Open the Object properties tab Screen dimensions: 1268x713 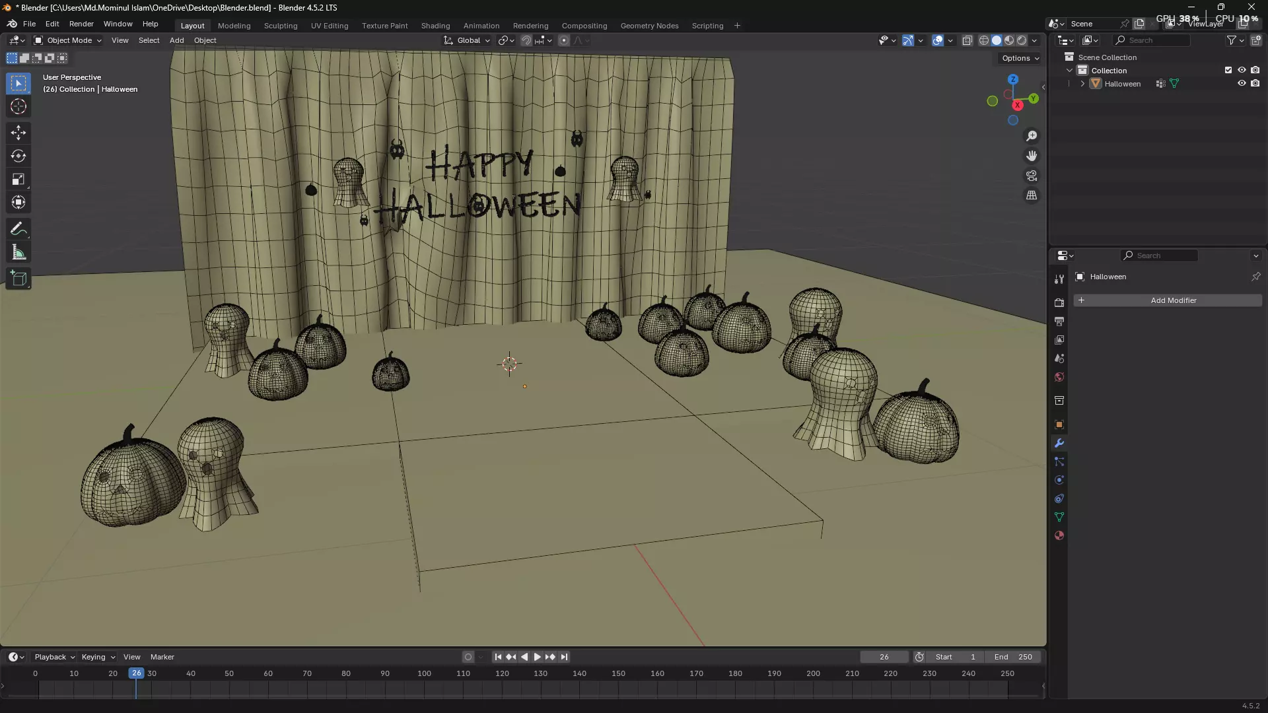tap(1059, 424)
